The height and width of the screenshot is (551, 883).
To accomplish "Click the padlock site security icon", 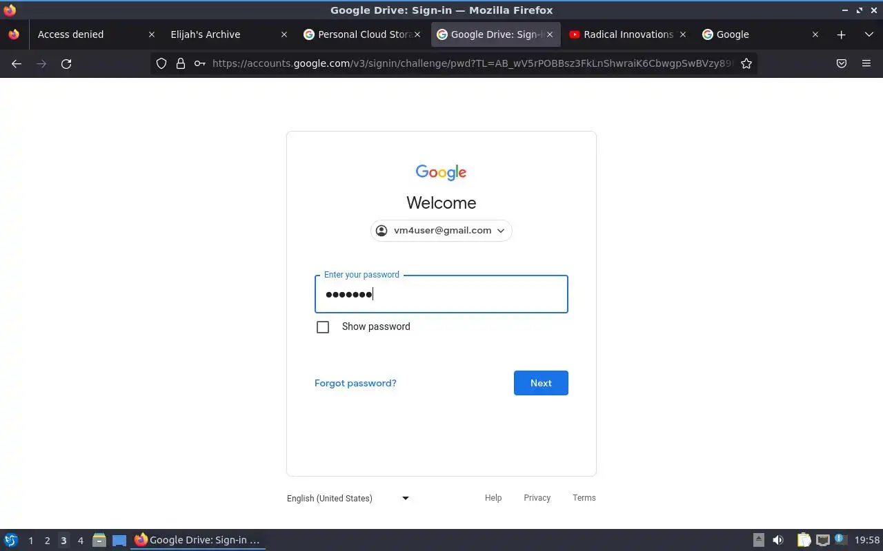I will click(x=181, y=63).
